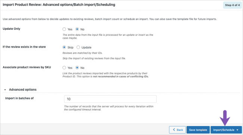Click the Step 4 of 4 indicator
Image resolution: width=243 pixels, height=135 pixels.
pos(232,5)
